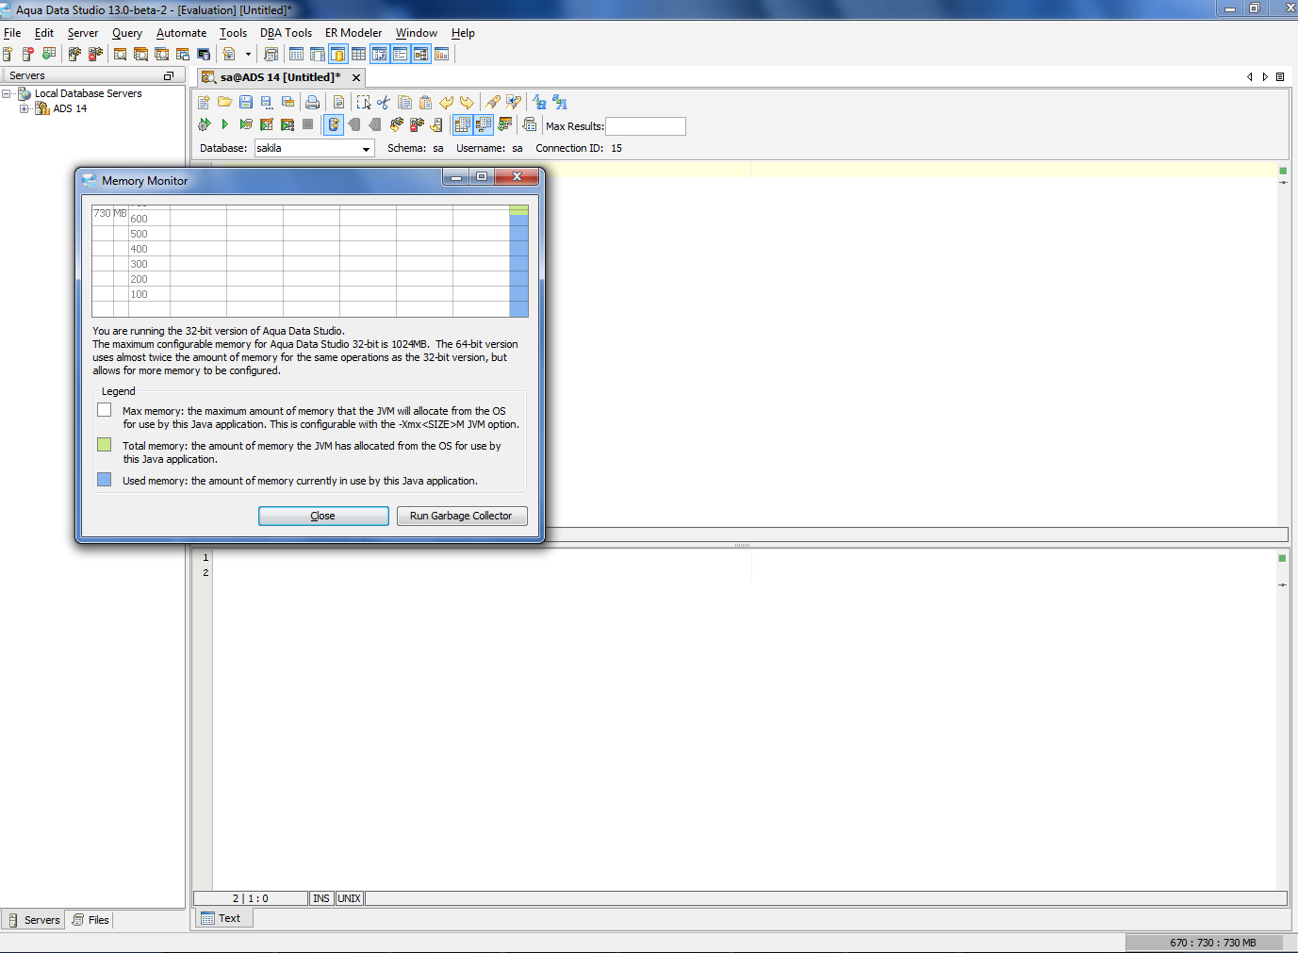The width and height of the screenshot is (1298, 953).
Task: Click the scroll tabs right arrow
Action: coord(1265,77)
